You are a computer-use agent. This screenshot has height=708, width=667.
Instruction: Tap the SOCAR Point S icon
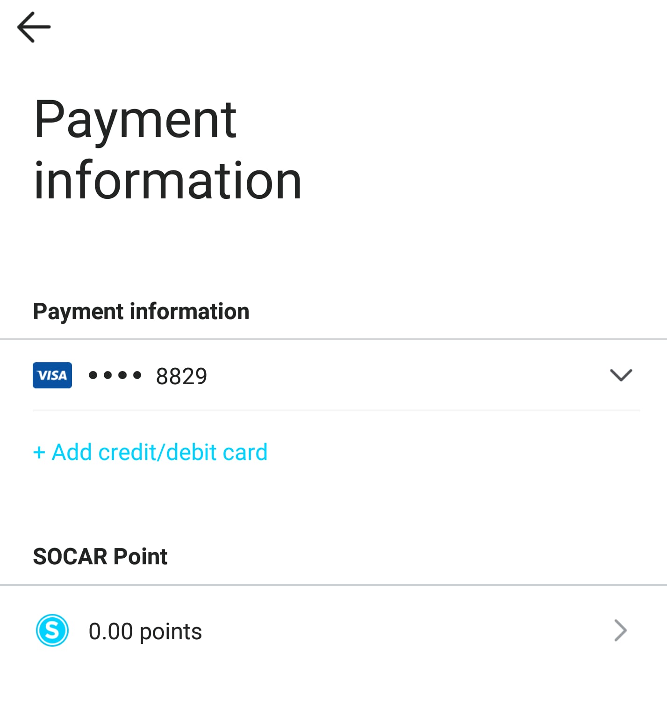52,630
